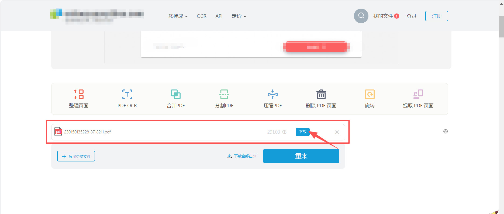Image resolution: width=504 pixels, height=214 pixels.
Task: Expand the 转换成 dropdown menu
Action: point(178,16)
